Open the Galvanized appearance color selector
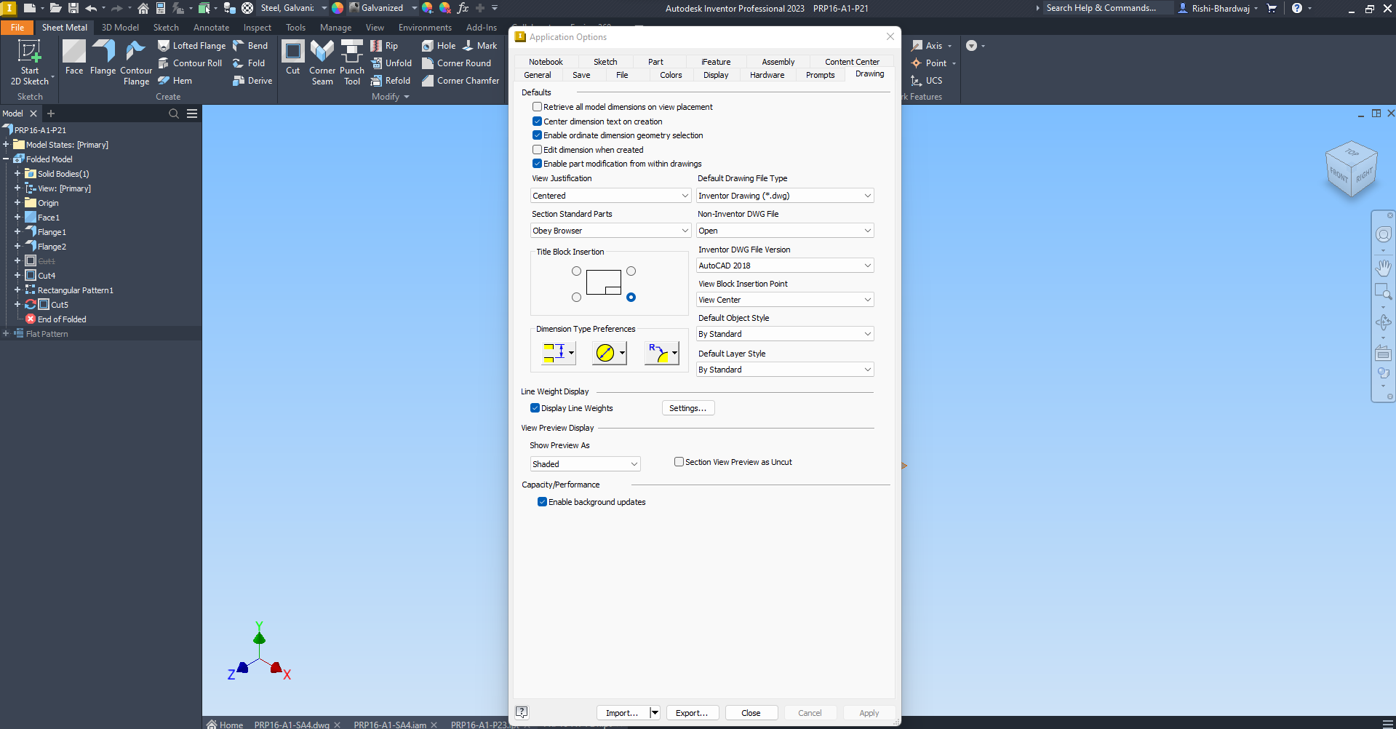Screen dimensions: 1396x729 [x=382, y=8]
